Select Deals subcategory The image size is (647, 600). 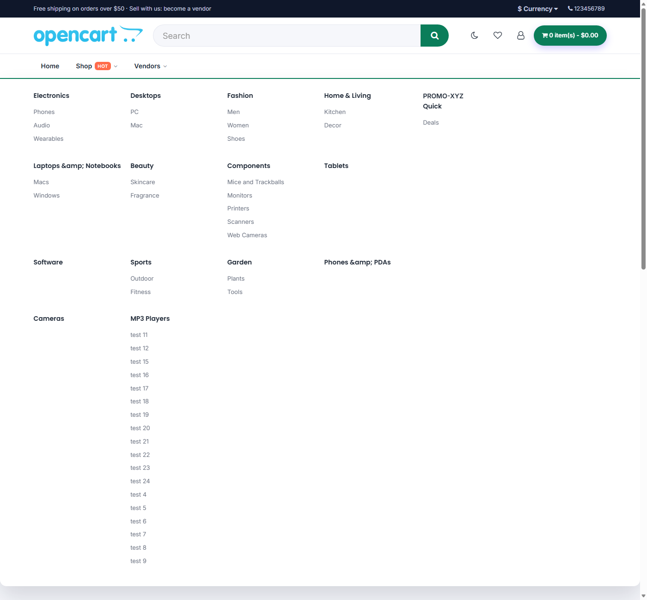tap(431, 122)
